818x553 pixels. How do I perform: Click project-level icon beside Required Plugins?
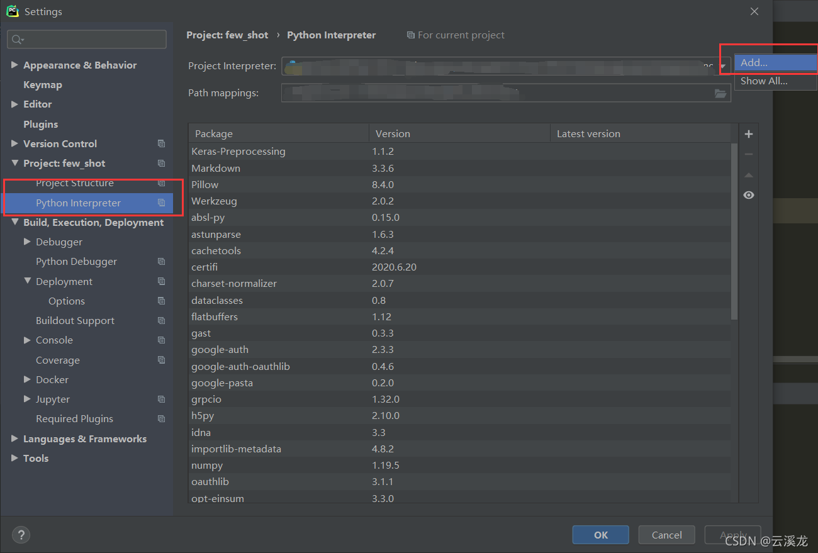161,418
